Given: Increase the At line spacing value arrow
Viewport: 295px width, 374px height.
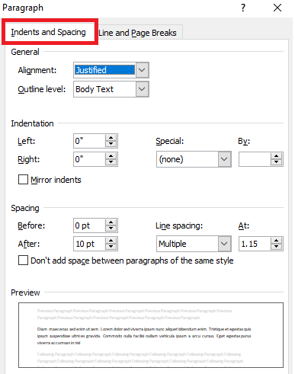Looking at the screenshot, I should coord(276,241).
